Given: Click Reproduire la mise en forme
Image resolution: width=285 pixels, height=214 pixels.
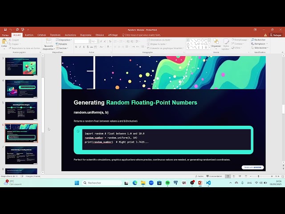Looking at the screenshot, I should click(x=24, y=48).
